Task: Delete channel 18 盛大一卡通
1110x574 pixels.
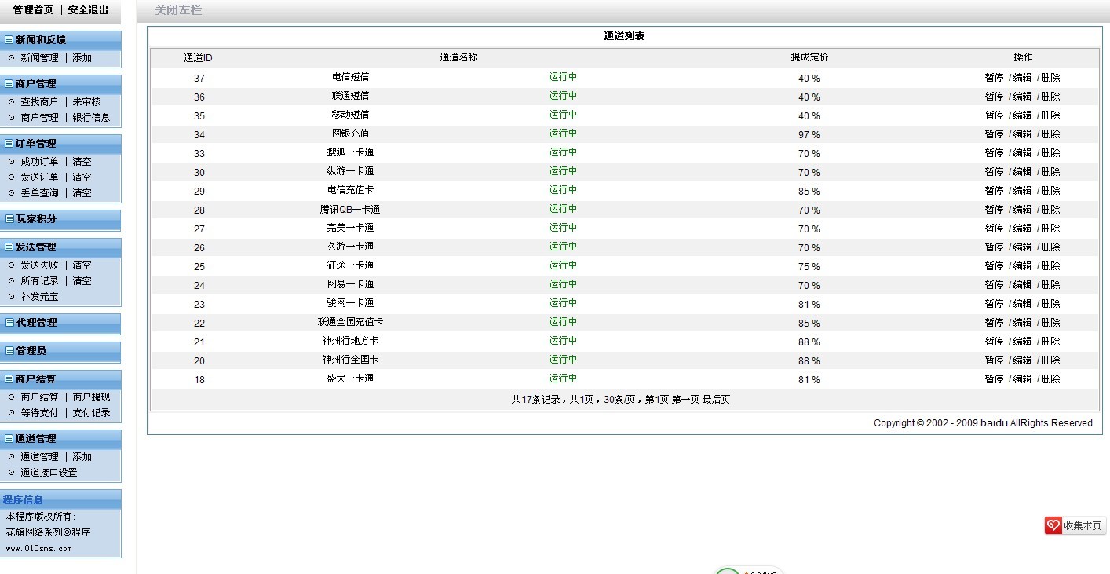Action: click(x=1050, y=379)
